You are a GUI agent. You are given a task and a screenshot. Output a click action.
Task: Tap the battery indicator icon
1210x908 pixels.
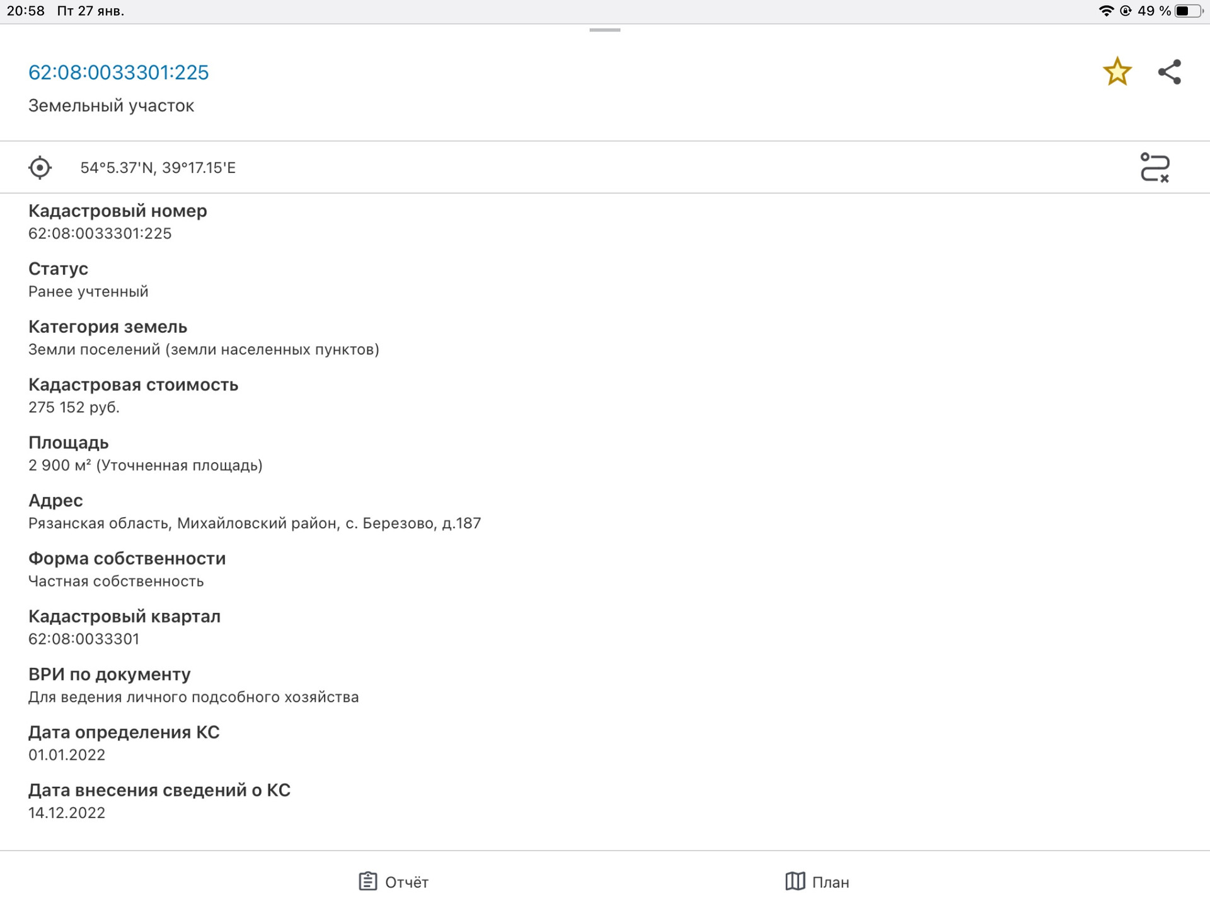point(1189,11)
